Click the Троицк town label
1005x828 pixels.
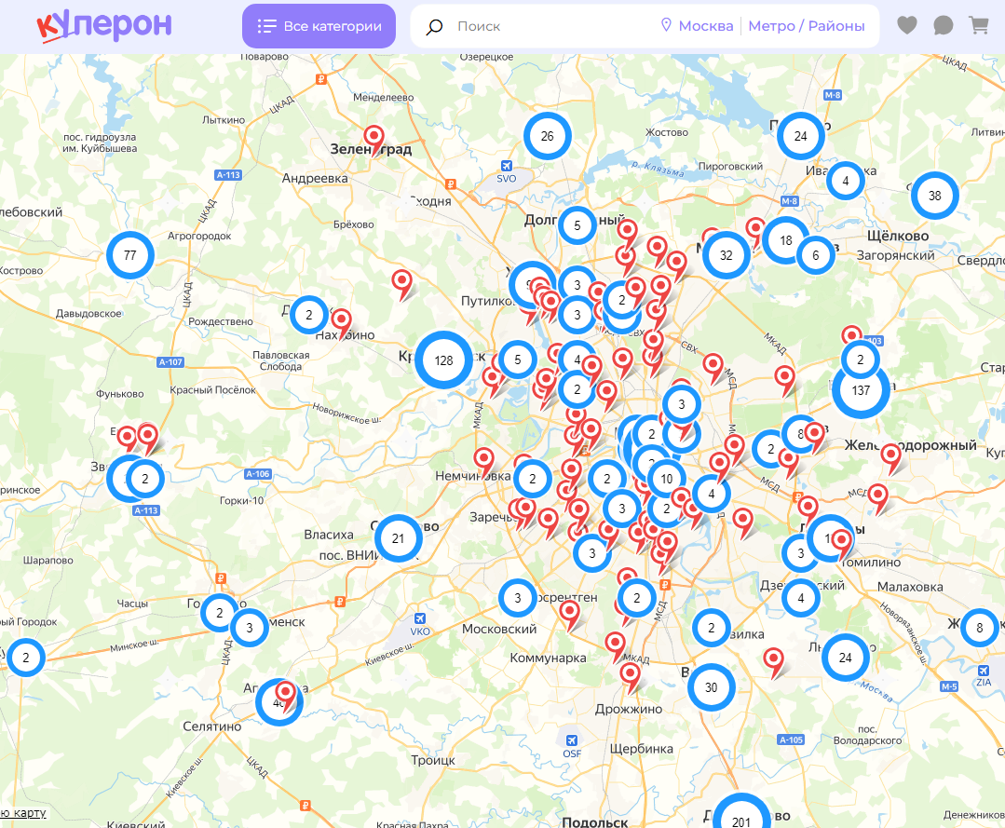[x=433, y=760]
